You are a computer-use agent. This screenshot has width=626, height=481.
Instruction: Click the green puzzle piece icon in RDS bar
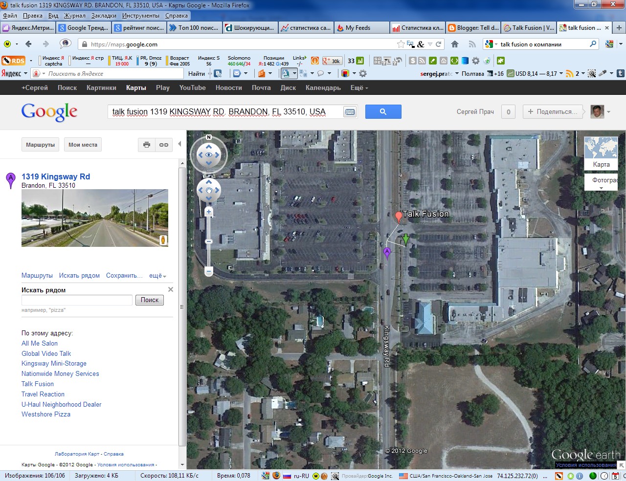500,61
